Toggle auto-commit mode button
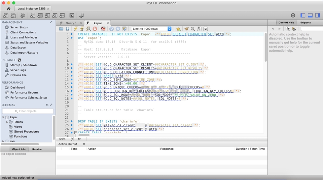This screenshot has height=180, width=323. [124, 29]
